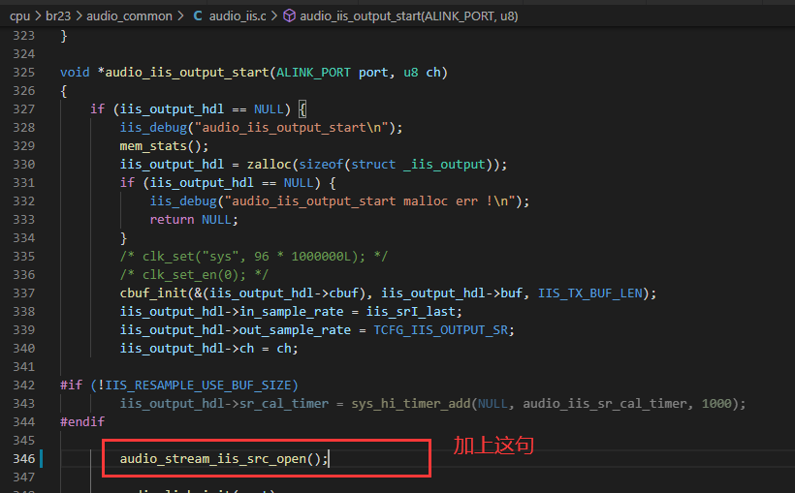The image size is (795, 493).
Task: Expand the chevron after audio_common in breadcrumb
Action: [x=180, y=16]
